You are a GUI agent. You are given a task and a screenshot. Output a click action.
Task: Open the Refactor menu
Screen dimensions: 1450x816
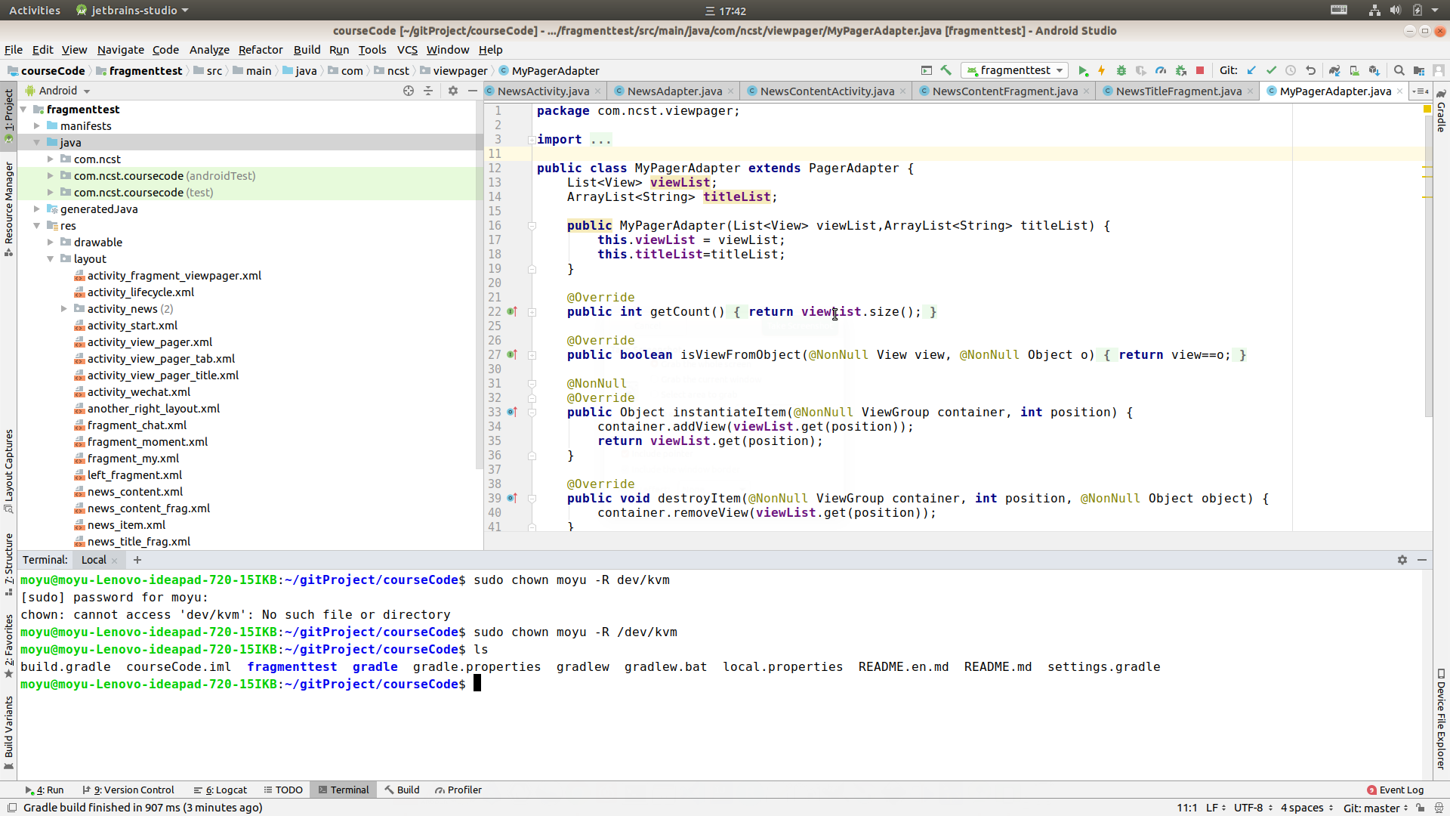(x=260, y=50)
